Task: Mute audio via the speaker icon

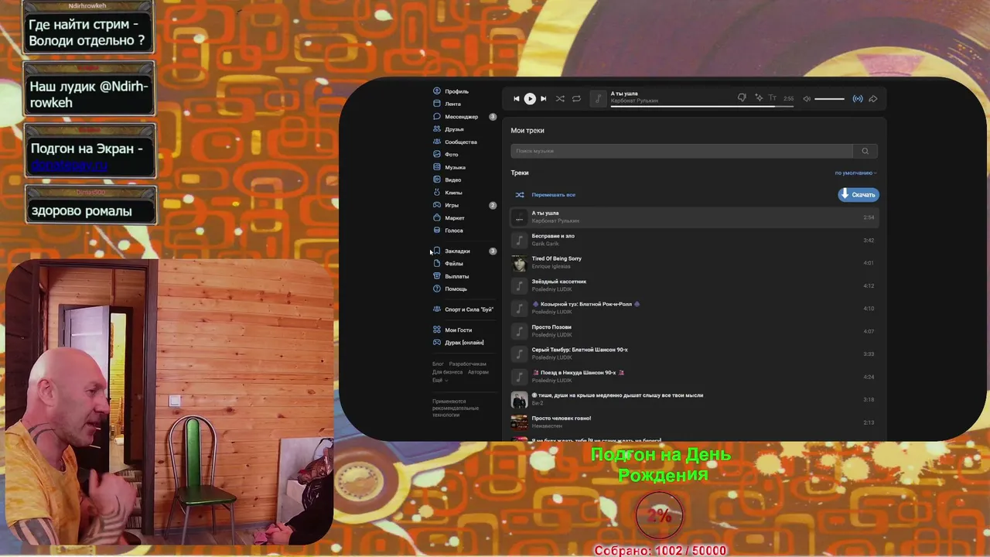Action: click(x=807, y=98)
